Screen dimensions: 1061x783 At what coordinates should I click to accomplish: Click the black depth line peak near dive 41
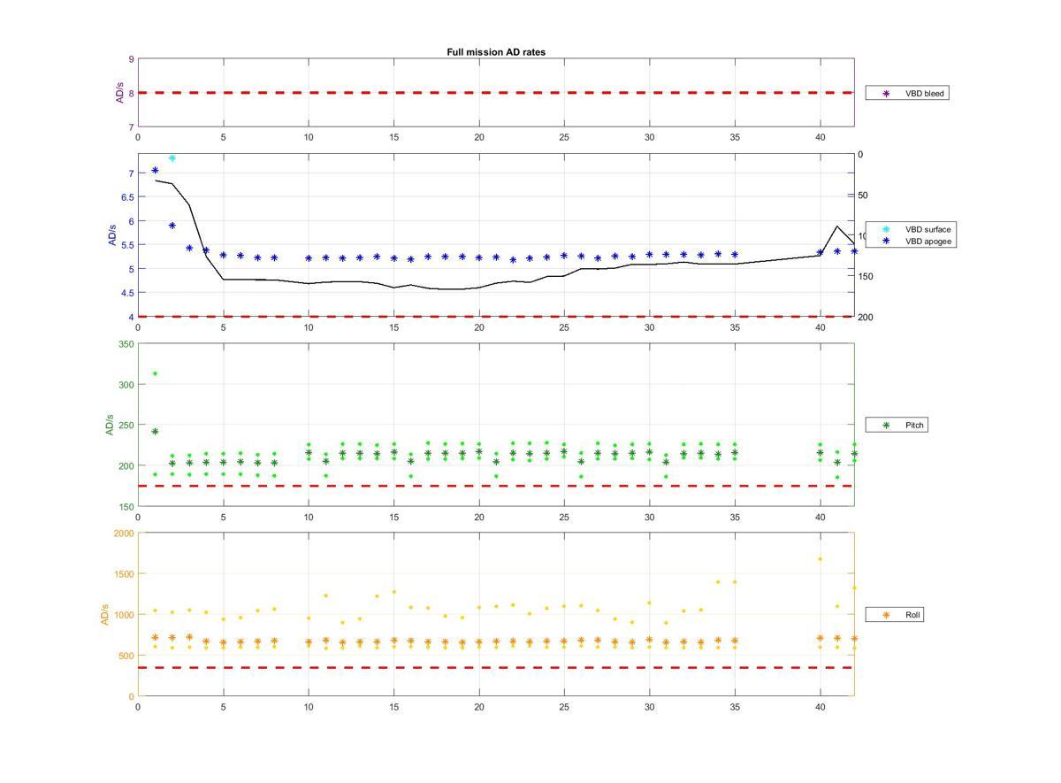[x=837, y=226]
